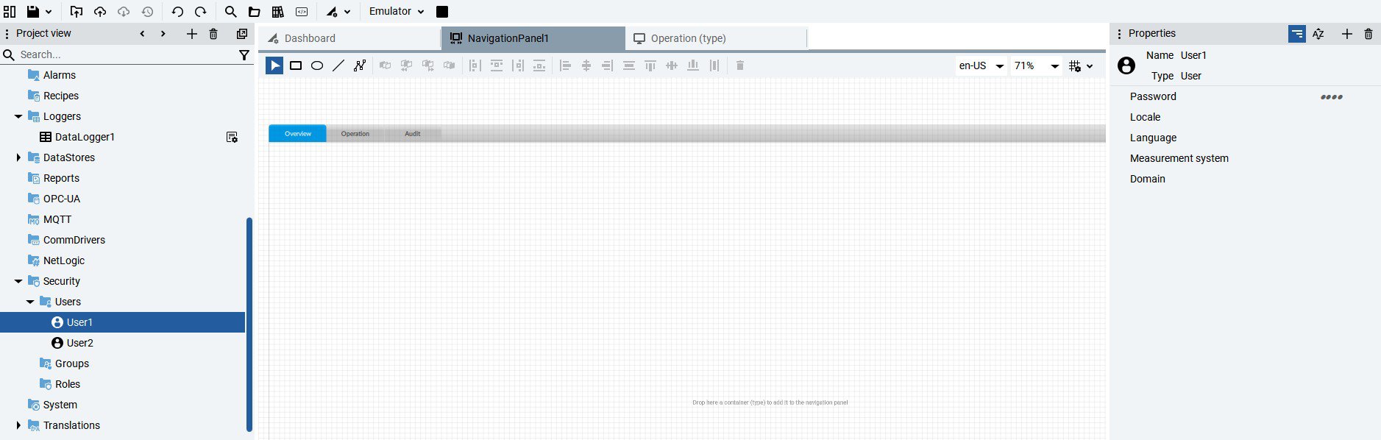The width and height of the screenshot is (1381, 440).
Task: Open the project folder icon
Action: [254, 12]
